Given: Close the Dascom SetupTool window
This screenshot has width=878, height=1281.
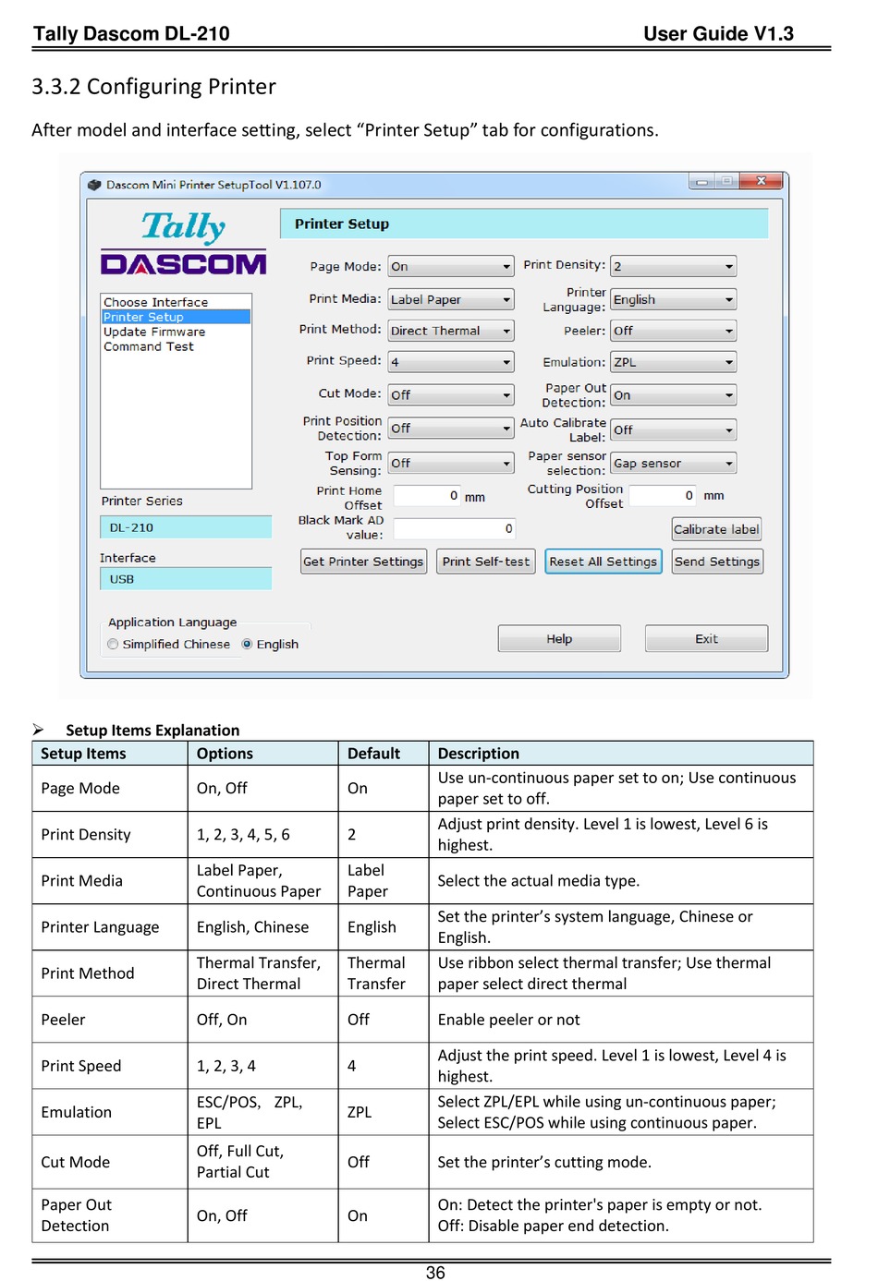Looking at the screenshot, I should pyautogui.click(x=762, y=181).
